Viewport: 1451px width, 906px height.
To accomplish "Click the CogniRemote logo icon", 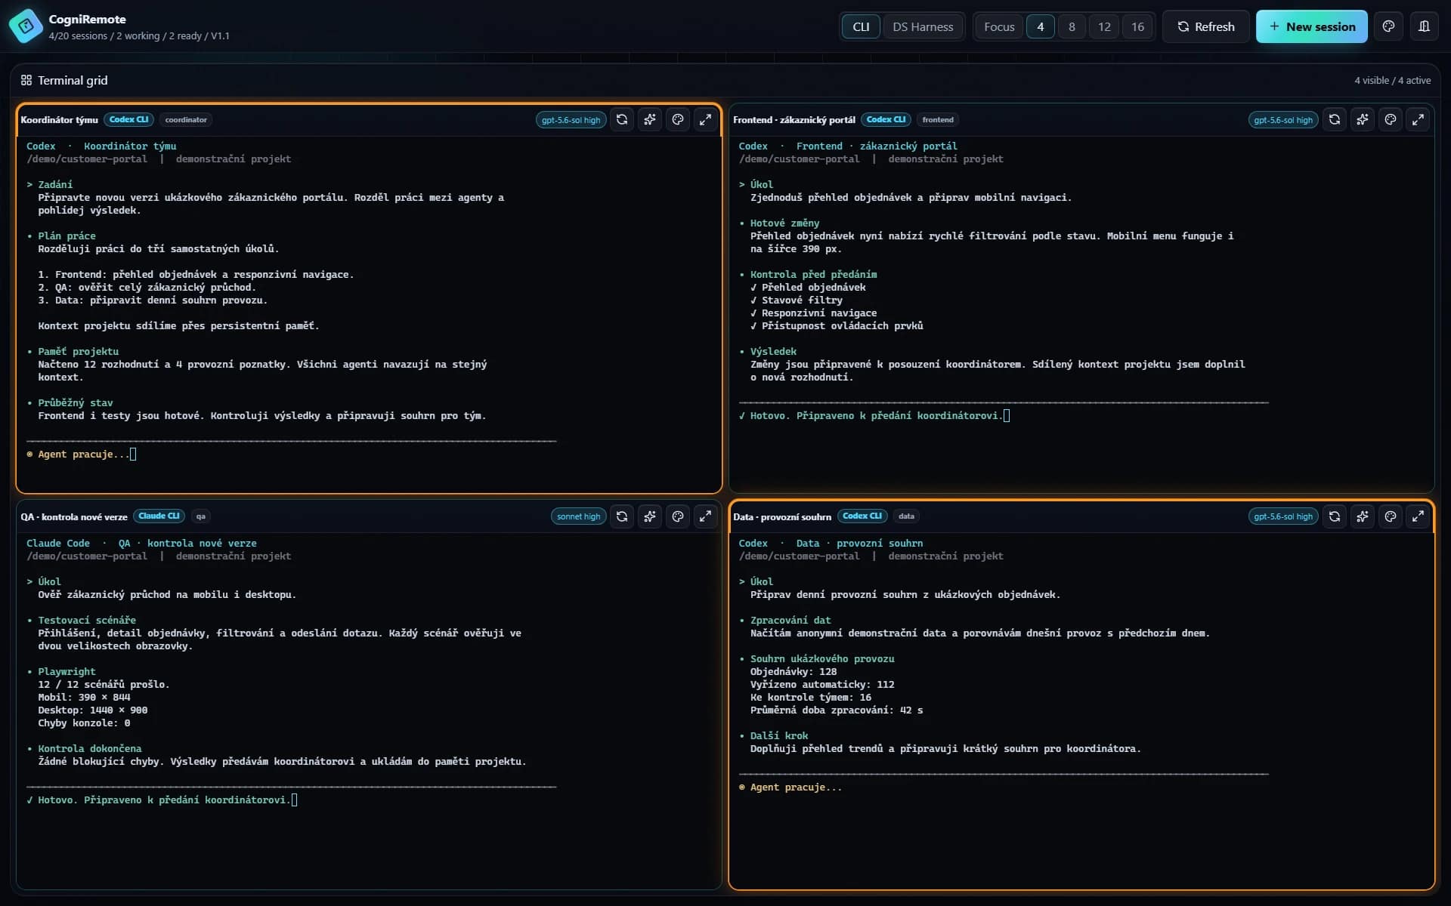I will click(26, 26).
